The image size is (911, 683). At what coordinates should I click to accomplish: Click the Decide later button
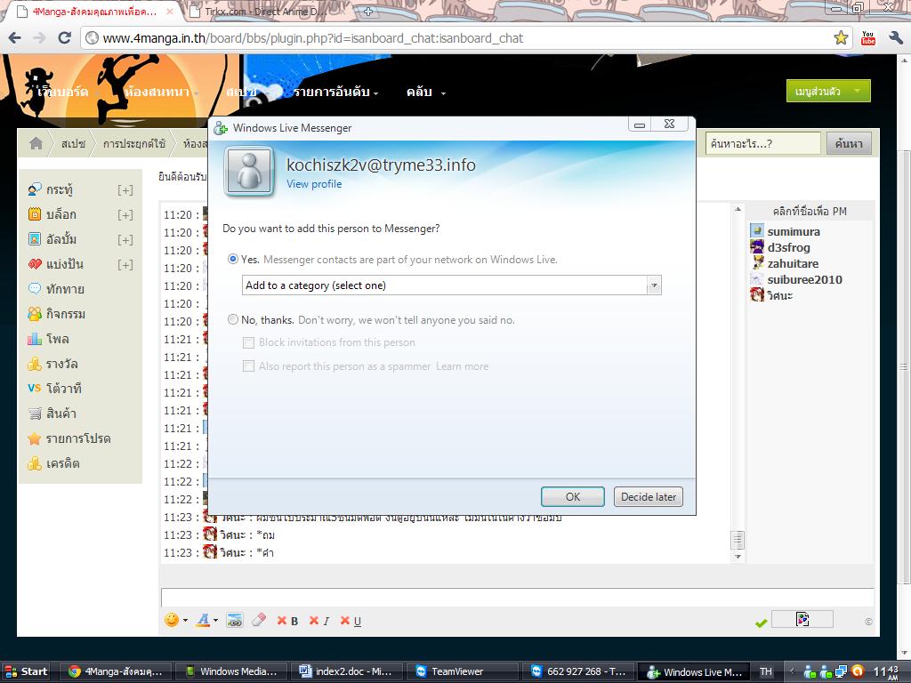click(x=649, y=496)
